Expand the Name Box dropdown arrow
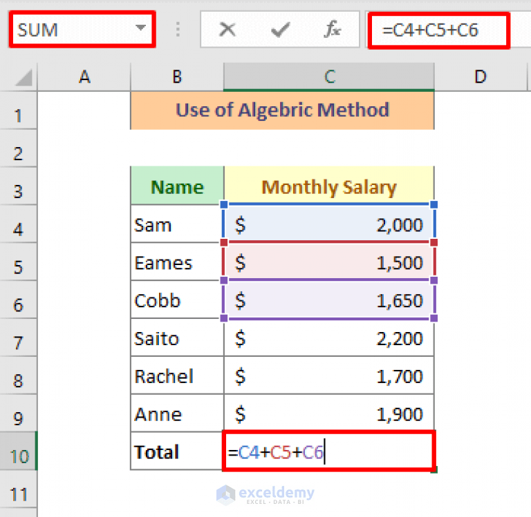Screen dimensions: 531x517 (x=140, y=28)
